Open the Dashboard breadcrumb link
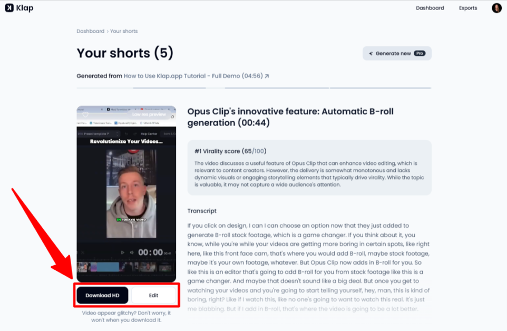The width and height of the screenshot is (507, 331). (x=90, y=31)
